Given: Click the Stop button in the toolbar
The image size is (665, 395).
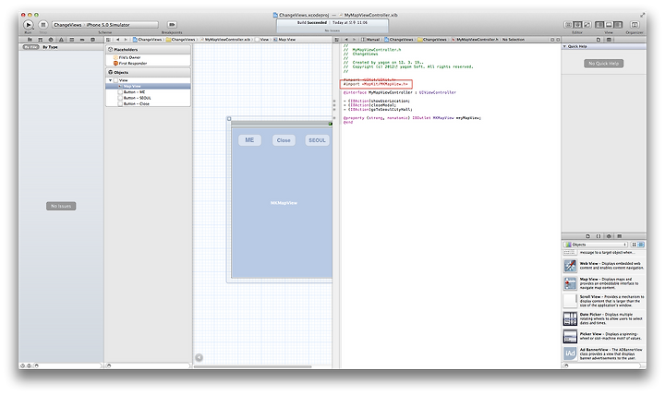Looking at the screenshot, I should pos(42,25).
